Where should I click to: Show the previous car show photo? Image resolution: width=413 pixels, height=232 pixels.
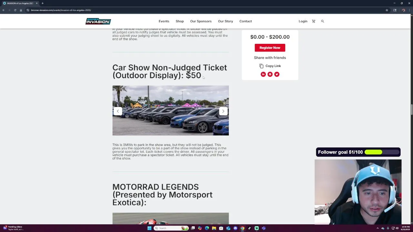[118, 111]
